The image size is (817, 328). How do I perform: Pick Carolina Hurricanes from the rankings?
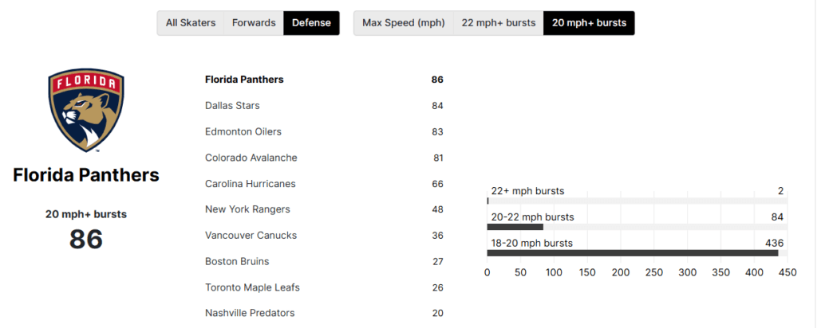point(251,184)
